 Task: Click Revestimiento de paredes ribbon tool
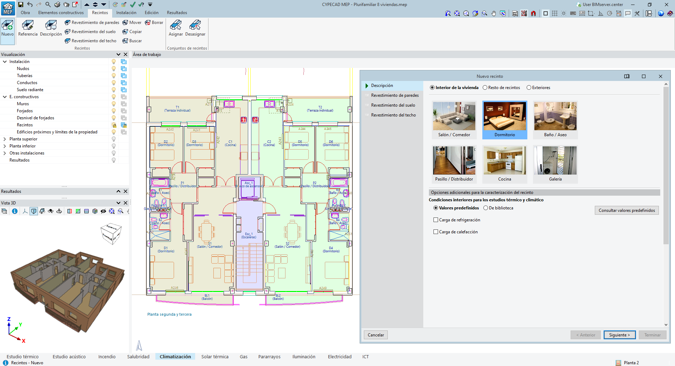[x=92, y=23]
